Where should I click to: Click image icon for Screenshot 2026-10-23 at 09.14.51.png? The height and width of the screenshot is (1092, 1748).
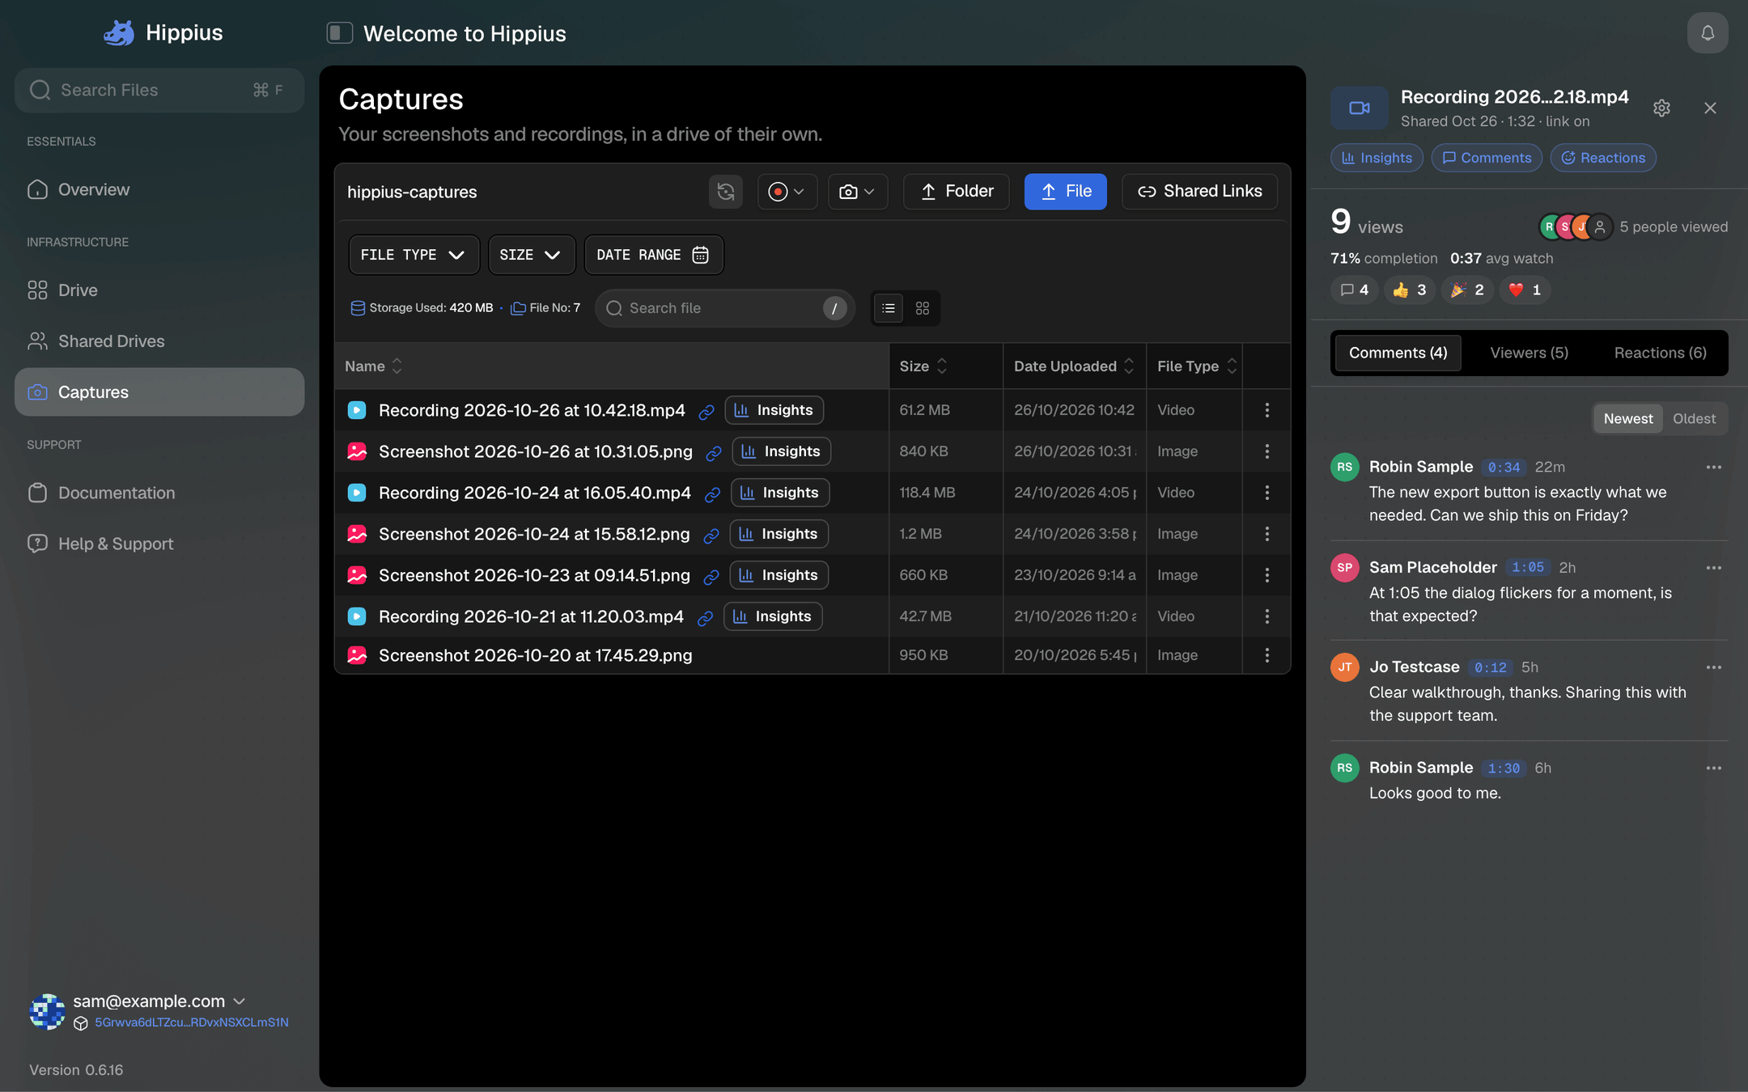357,575
